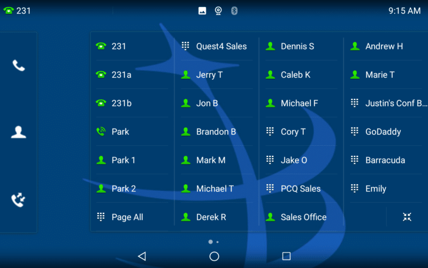Call Andrew H
The image size is (428, 268).
(x=386, y=46)
